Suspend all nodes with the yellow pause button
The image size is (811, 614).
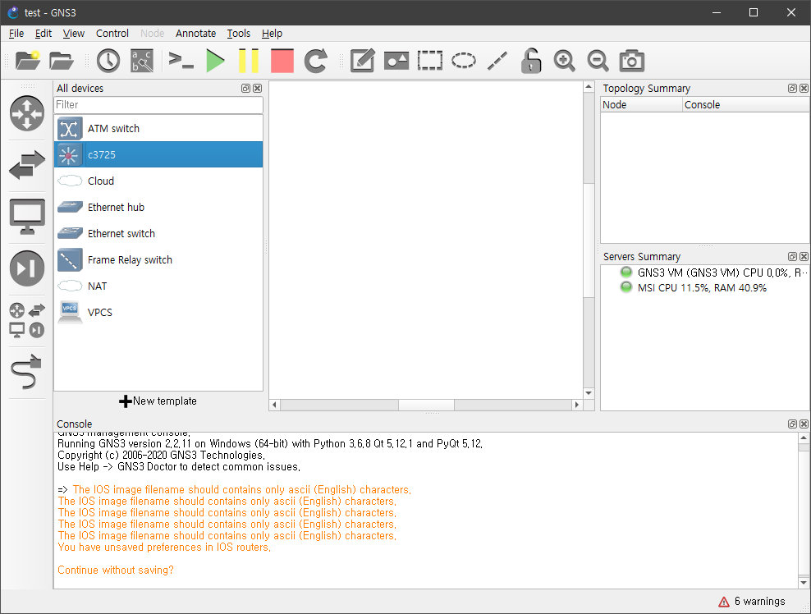[x=249, y=61]
